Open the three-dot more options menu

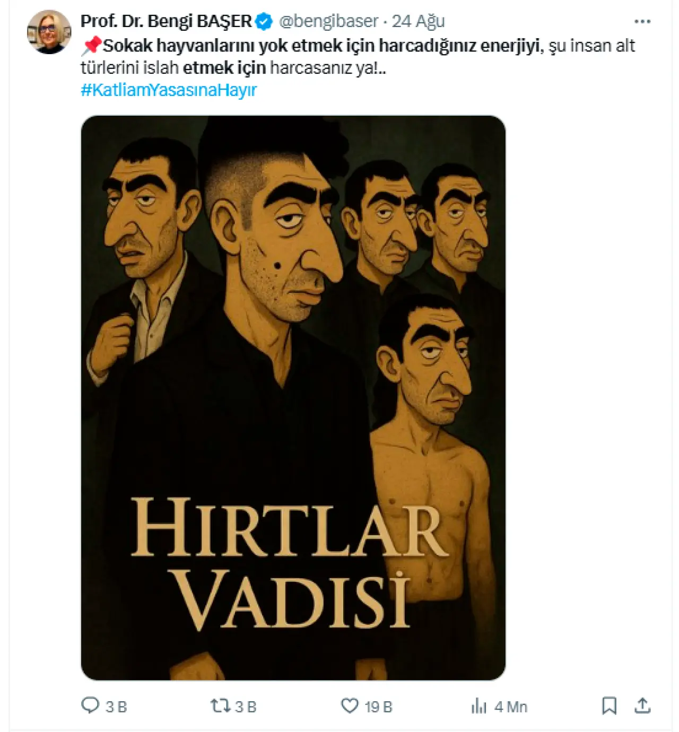(642, 22)
